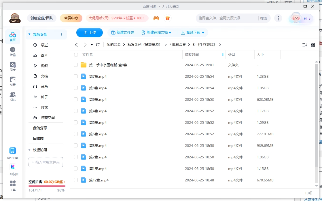Viewport: 322px width, 201px height.
Task: Open the 工具 (Tools) panel
Action: (12, 185)
